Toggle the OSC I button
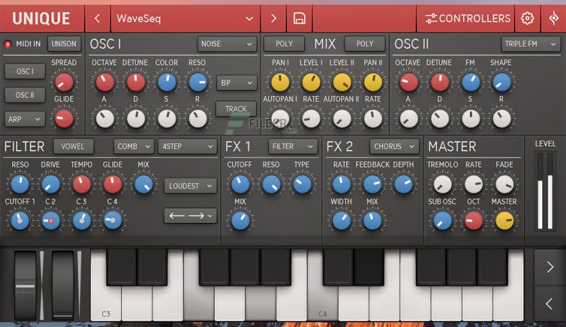 tap(24, 72)
